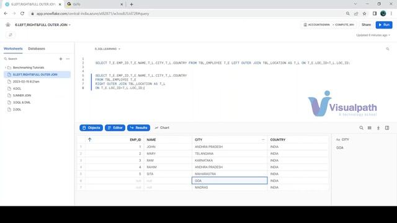397x223 pixels.
Task: Open a new browser tab
Action: [x=132, y=4]
